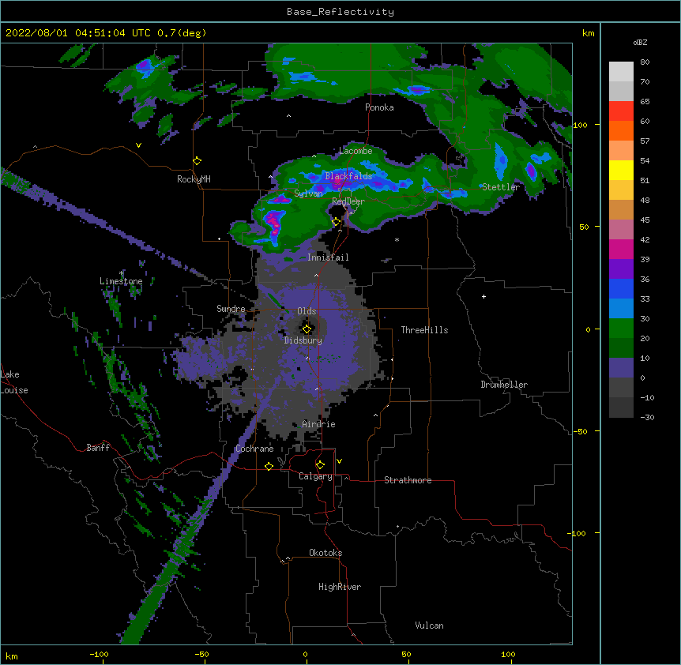Click the Ponoka city label
Image resolution: width=681 pixels, height=665 pixels.
[379, 107]
